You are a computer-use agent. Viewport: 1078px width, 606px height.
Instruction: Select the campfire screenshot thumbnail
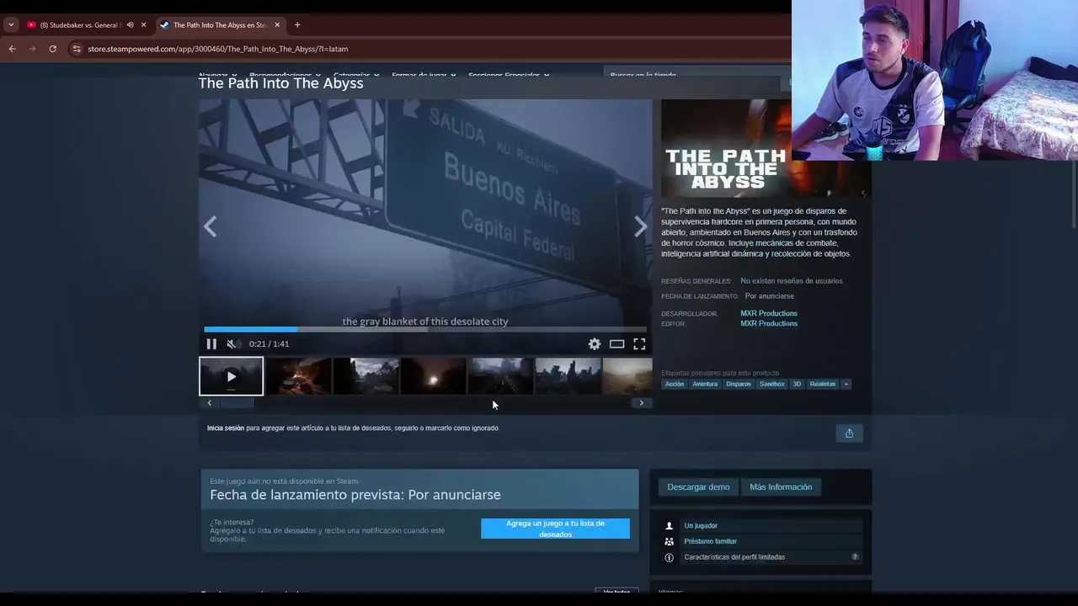tap(298, 376)
